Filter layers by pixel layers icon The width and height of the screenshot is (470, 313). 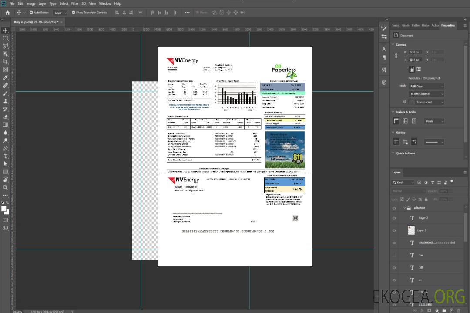click(x=419, y=183)
